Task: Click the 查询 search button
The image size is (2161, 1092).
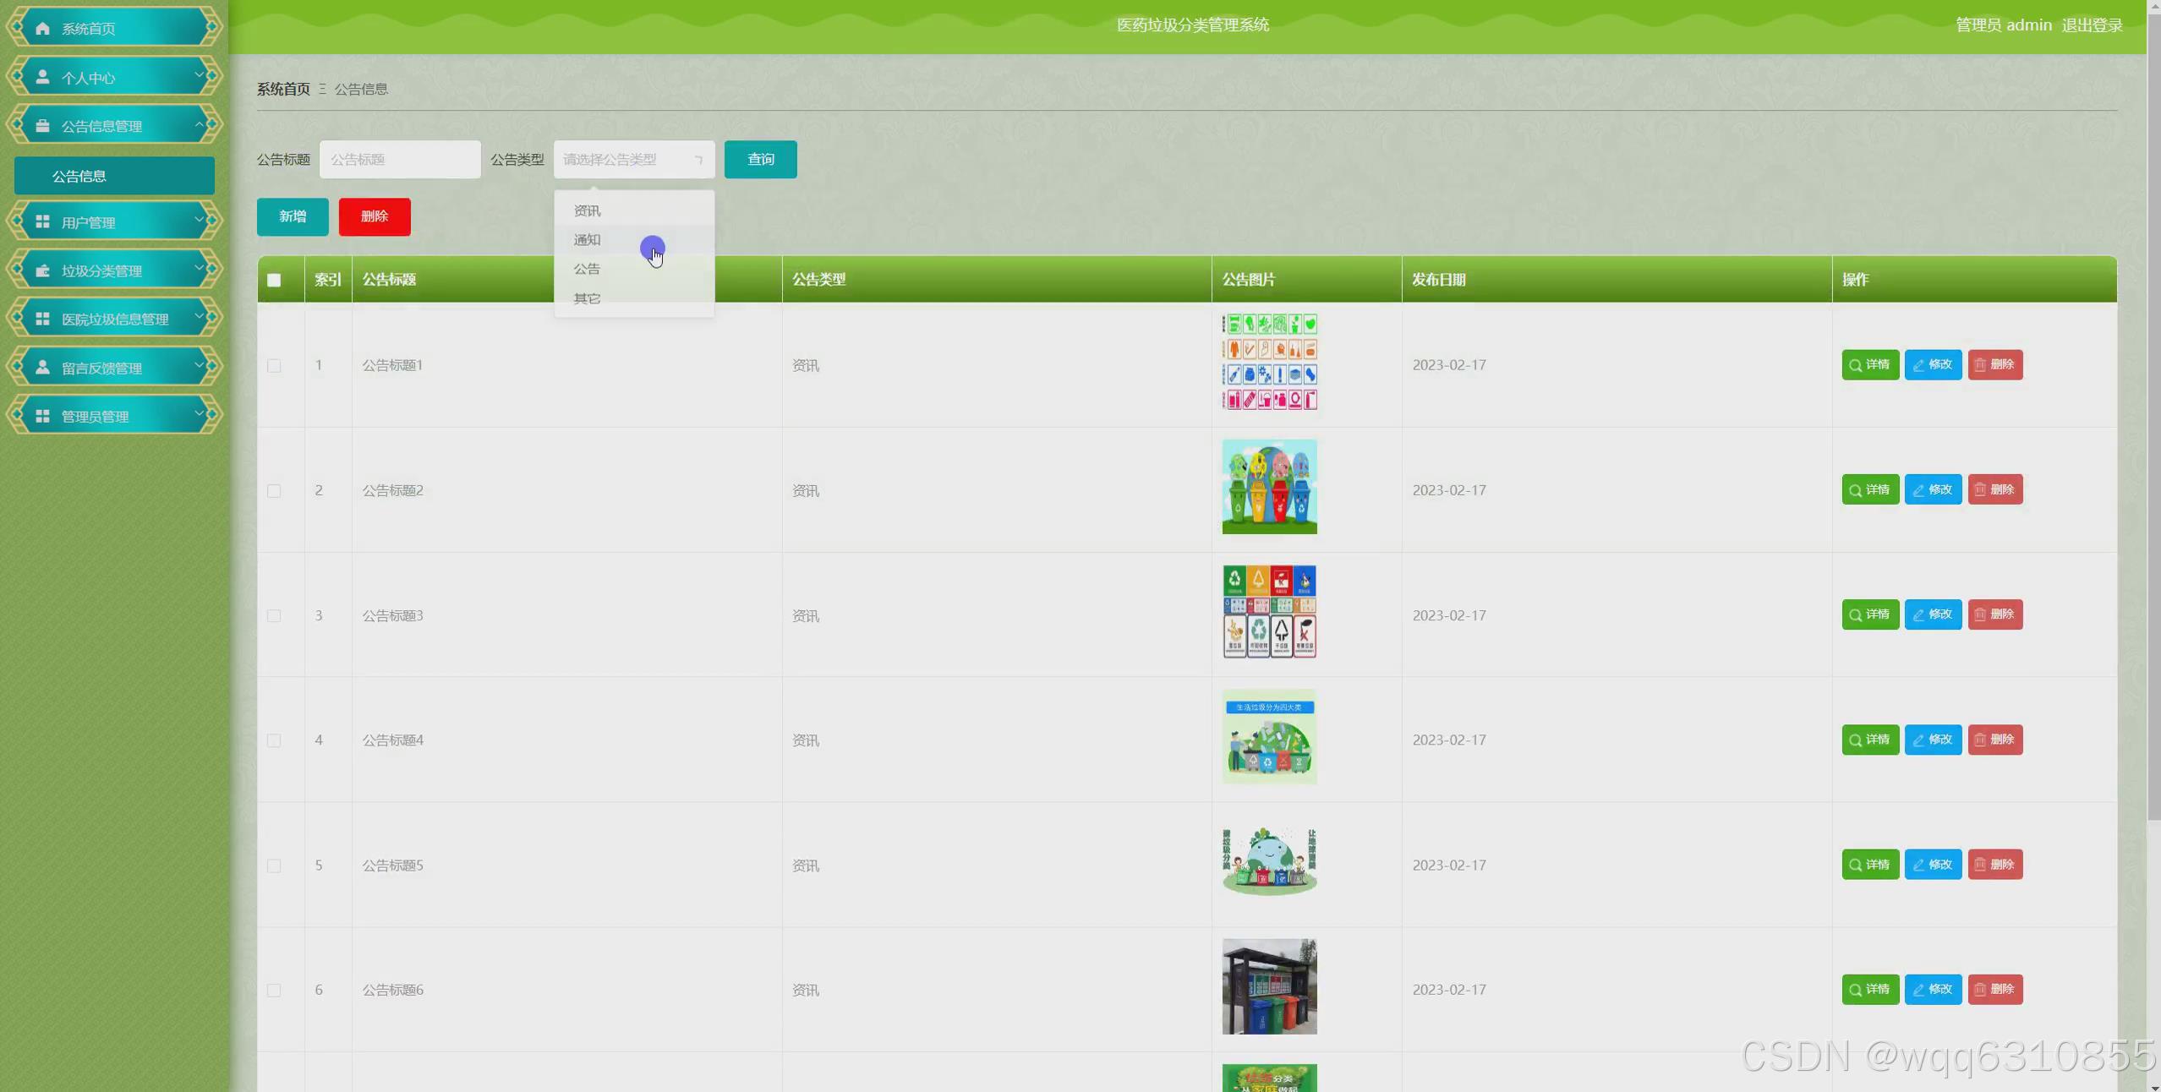Action: [x=760, y=159]
